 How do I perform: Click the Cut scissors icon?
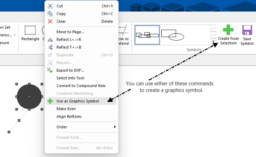(x=50, y=6)
